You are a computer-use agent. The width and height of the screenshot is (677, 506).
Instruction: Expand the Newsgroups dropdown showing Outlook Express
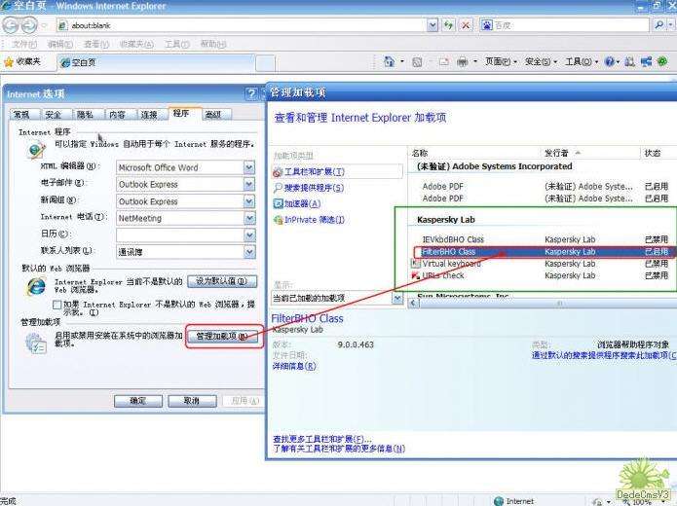[249, 201]
